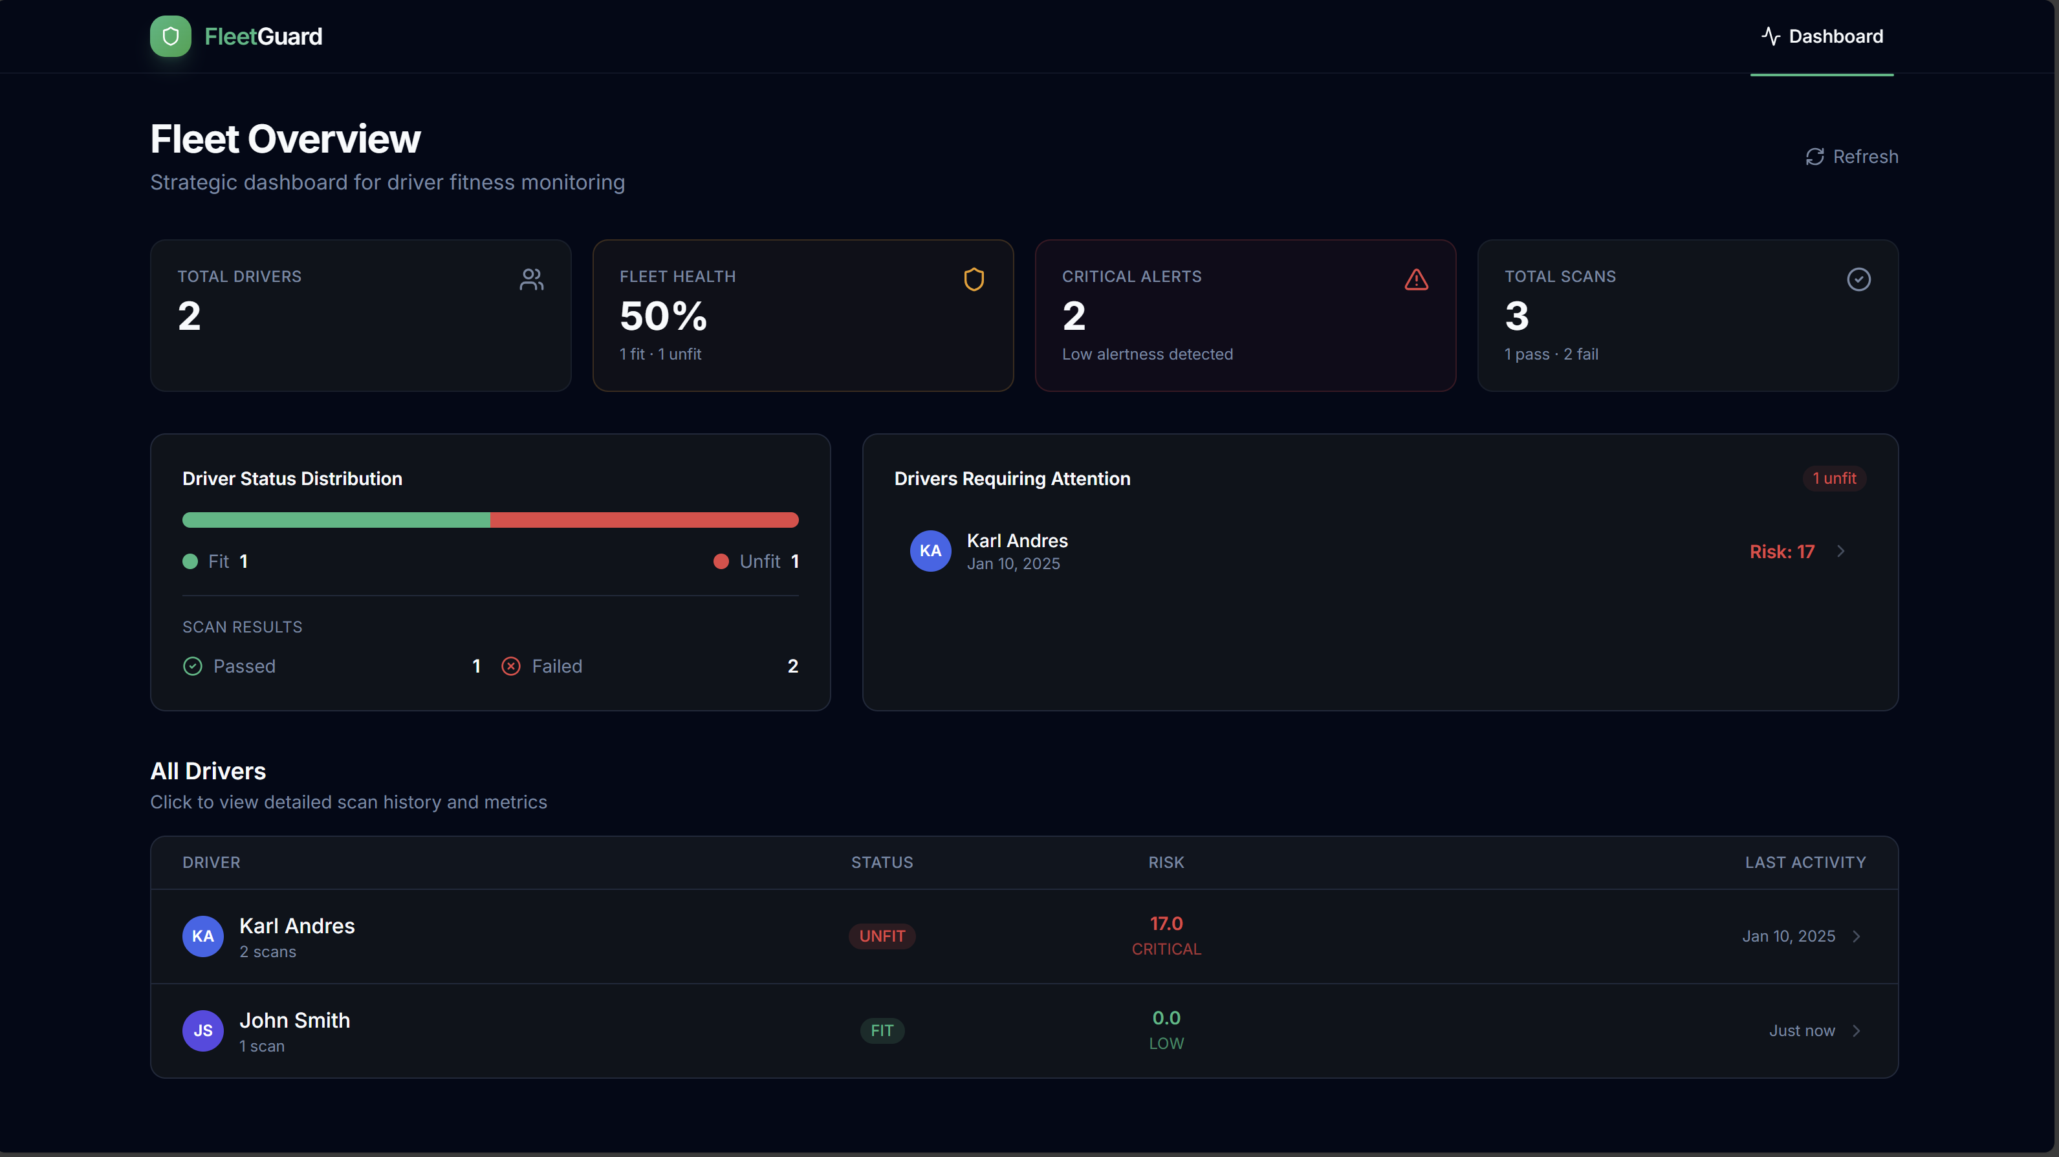Click the Total Drivers people icon

(532, 279)
